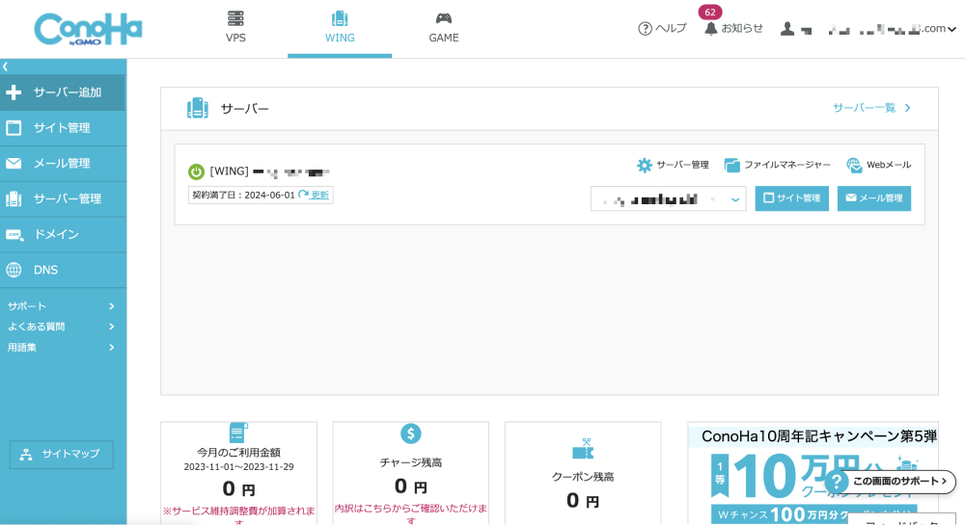The height and width of the screenshot is (525, 965).
Task: Click the サーバー panel header icon
Action: coord(198,109)
